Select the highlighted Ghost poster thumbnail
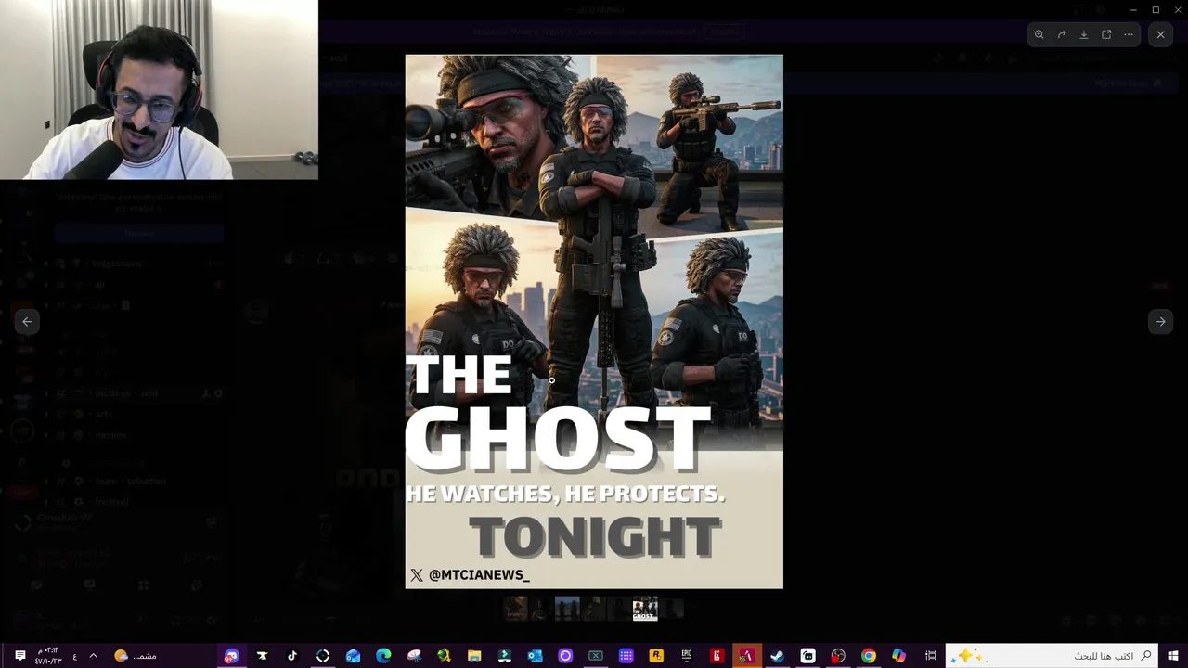1188x668 pixels. (645, 609)
